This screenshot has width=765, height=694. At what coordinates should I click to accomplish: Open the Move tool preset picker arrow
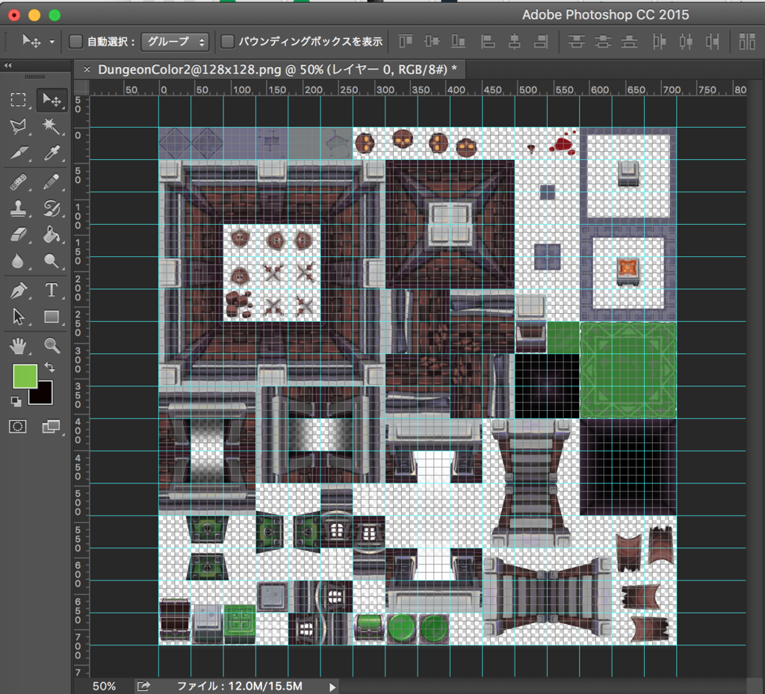(52, 42)
